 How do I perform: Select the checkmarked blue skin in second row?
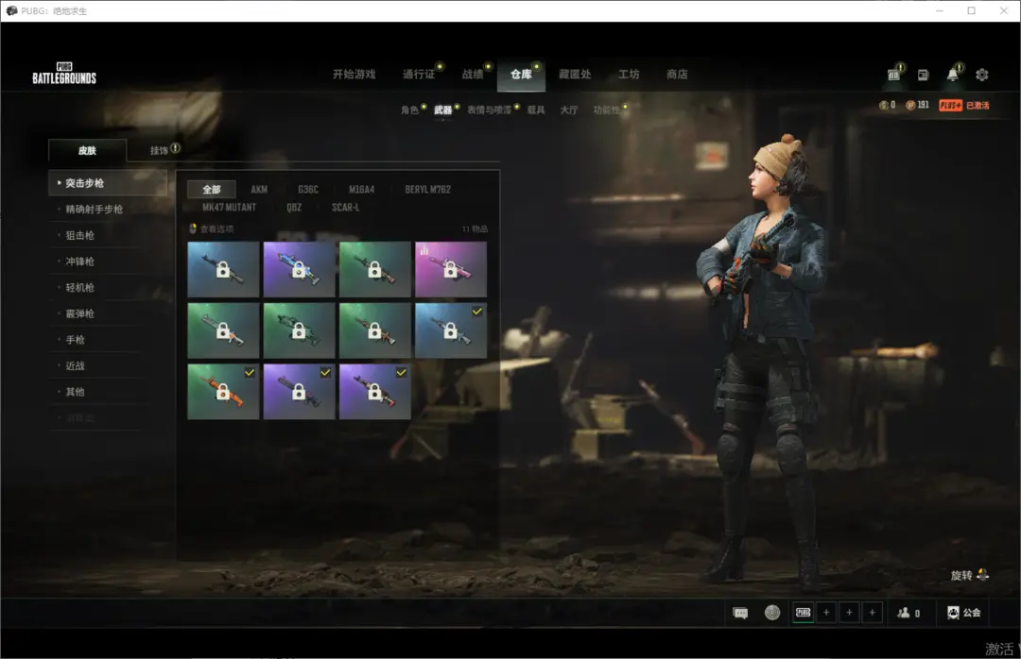pyautogui.click(x=450, y=330)
